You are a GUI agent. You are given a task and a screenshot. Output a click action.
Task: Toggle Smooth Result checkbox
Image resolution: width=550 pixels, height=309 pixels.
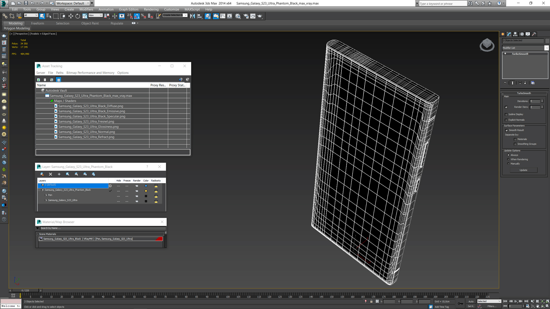point(506,130)
